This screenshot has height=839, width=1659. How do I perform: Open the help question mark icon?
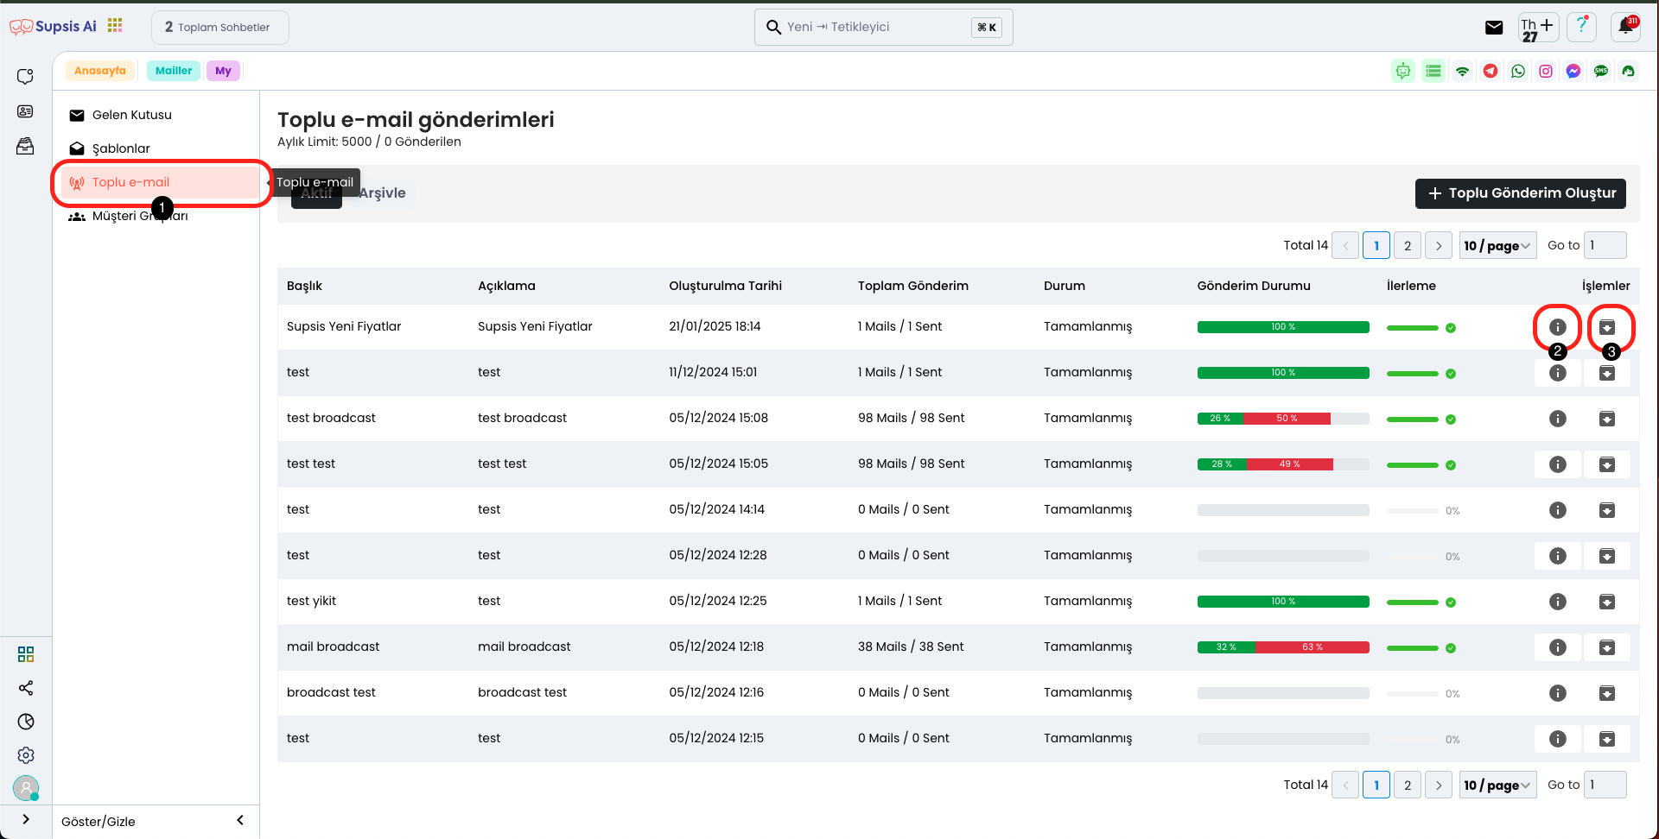click(x=1582, y=27)
